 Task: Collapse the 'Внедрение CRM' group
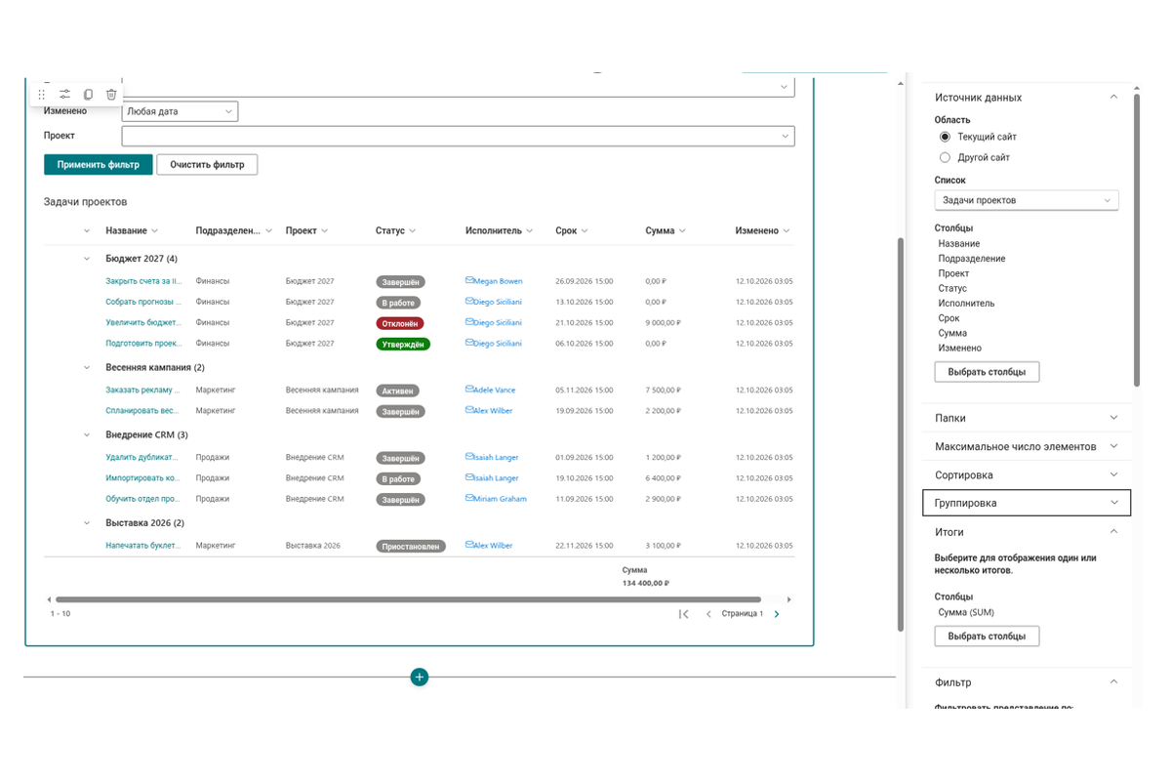pyautogui.click(x=87, y=434)
